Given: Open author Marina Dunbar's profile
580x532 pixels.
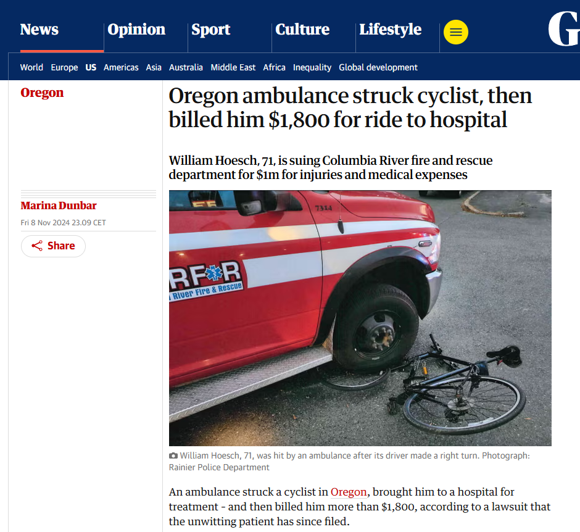Looking at the screenshot, I should [59, 206].
